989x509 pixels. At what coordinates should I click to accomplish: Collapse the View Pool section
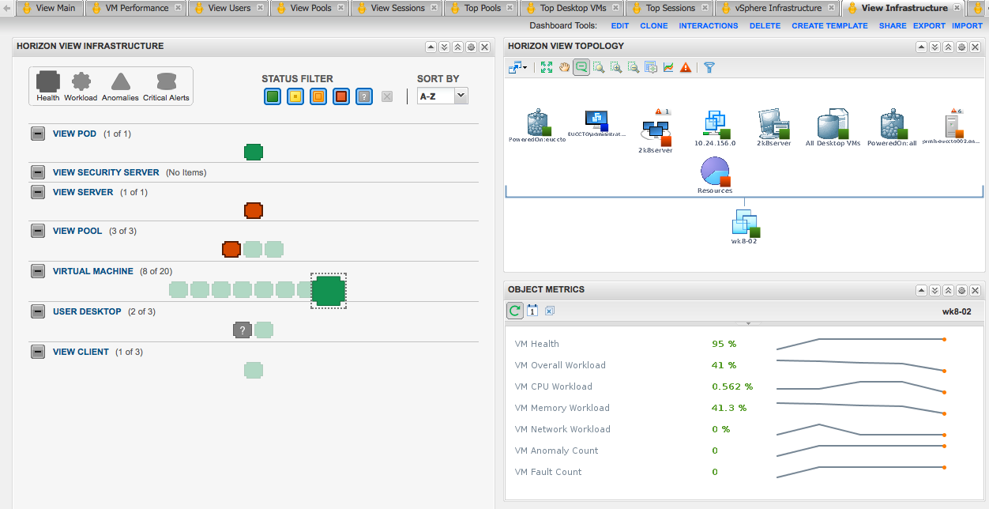pyautogui.click(x=38, y=231)
